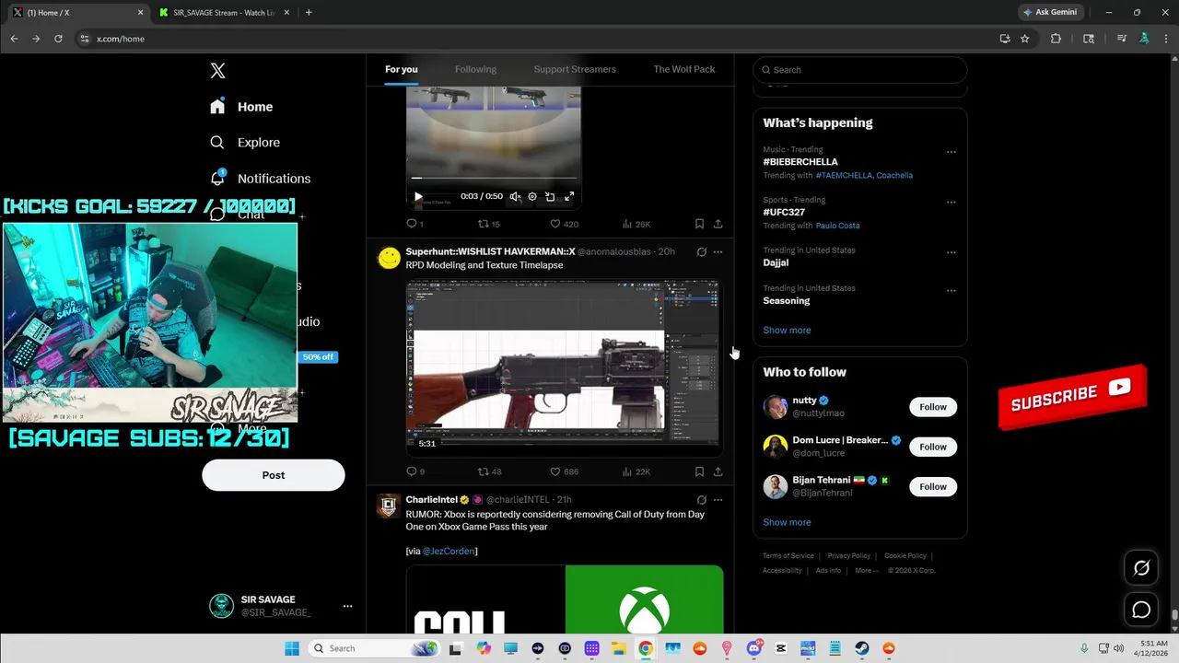Viewport: 1179px width, 663px height.
Task: Like the RPD Modeling post
Action: [564, 471]
